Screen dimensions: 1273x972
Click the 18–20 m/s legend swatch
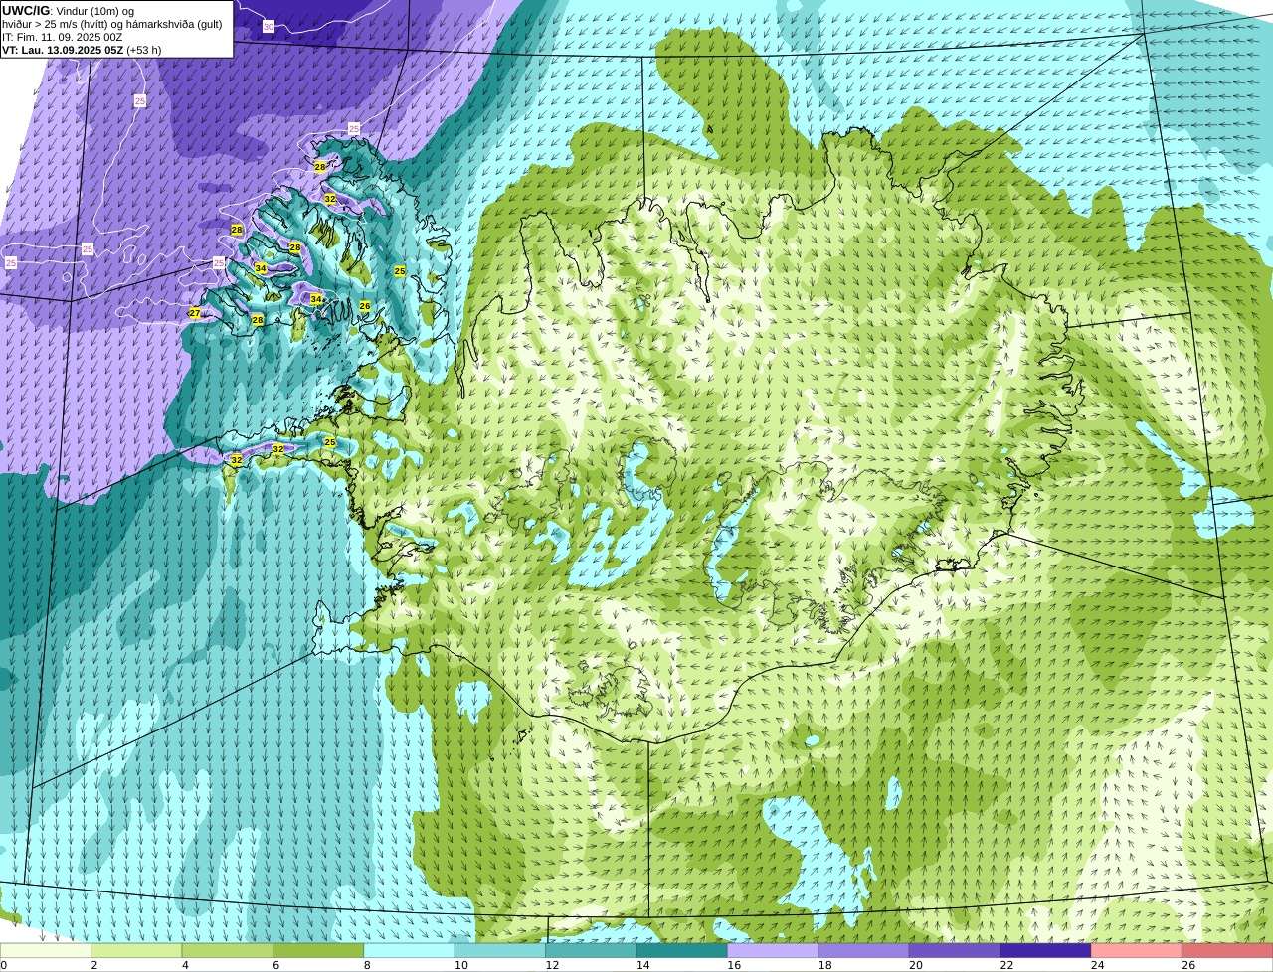tap(863, 951)
